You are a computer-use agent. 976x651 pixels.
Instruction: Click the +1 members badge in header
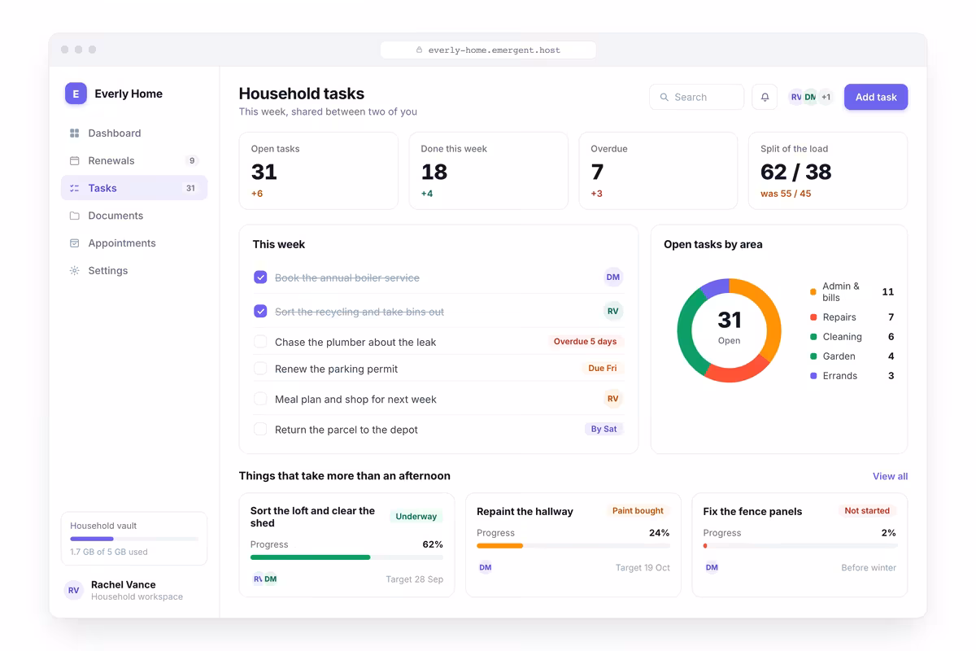click(x=826, y=97)
